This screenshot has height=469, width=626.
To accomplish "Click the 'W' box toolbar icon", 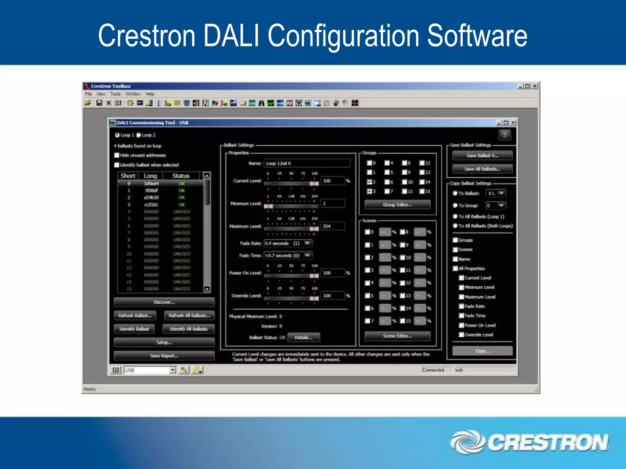I will (205, 103).
